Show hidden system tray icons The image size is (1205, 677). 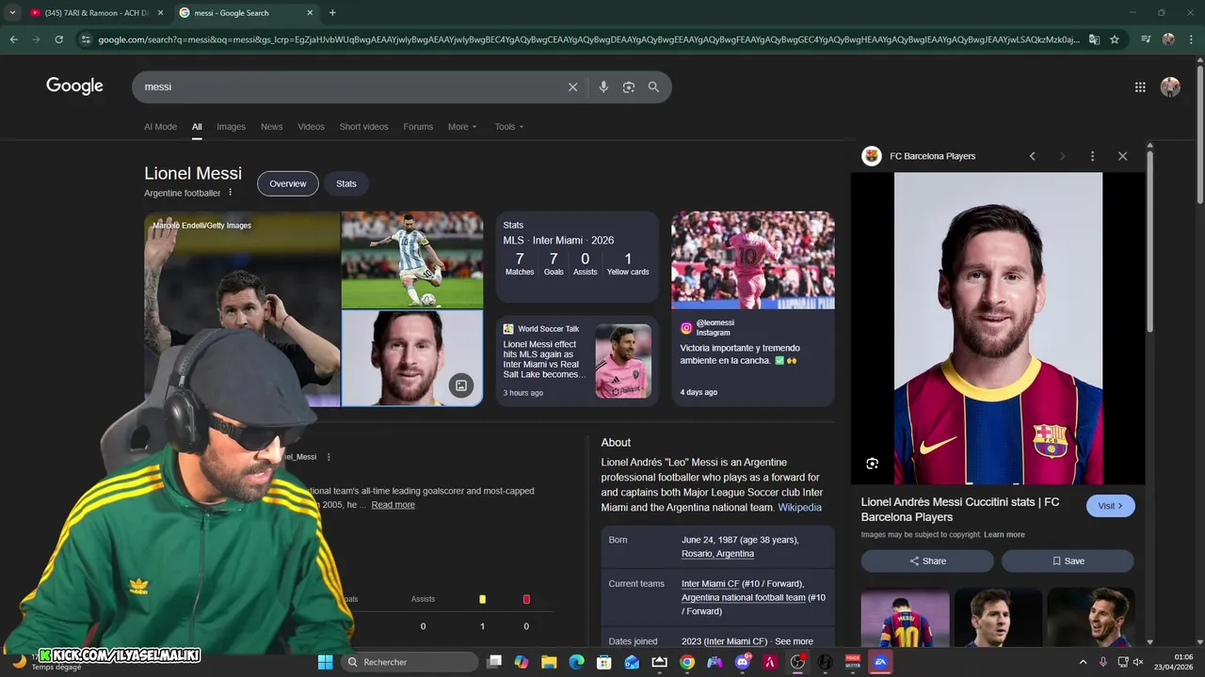point(1083,662)
